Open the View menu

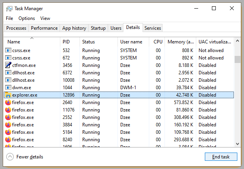click(45, 18)
